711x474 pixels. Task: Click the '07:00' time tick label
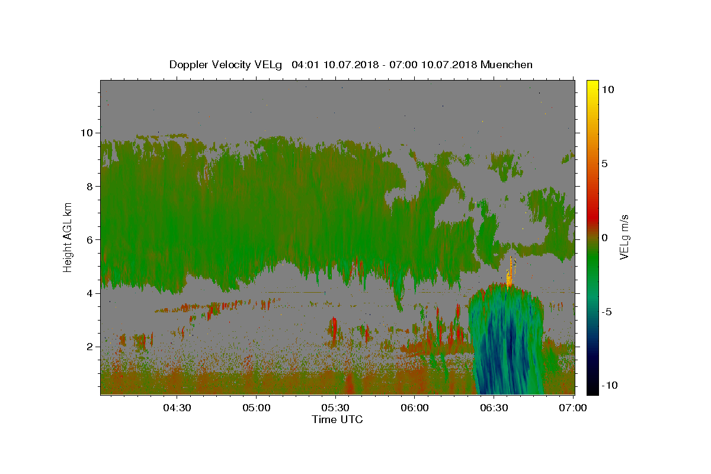574,408
